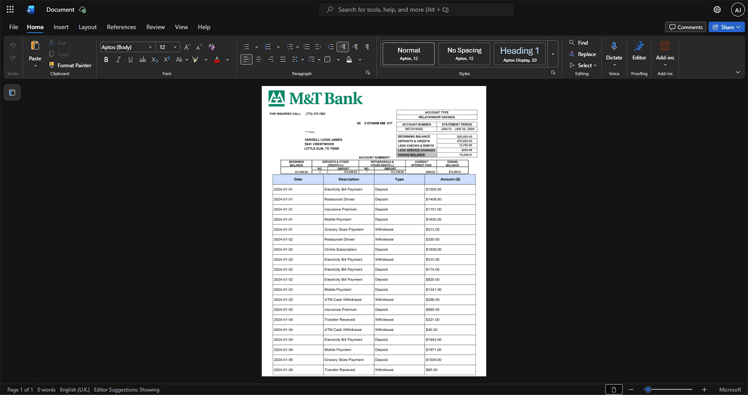Open the Select dropdown in Editing

click(583, 65)
